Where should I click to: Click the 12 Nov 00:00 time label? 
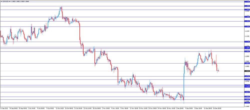click(134, 108)
